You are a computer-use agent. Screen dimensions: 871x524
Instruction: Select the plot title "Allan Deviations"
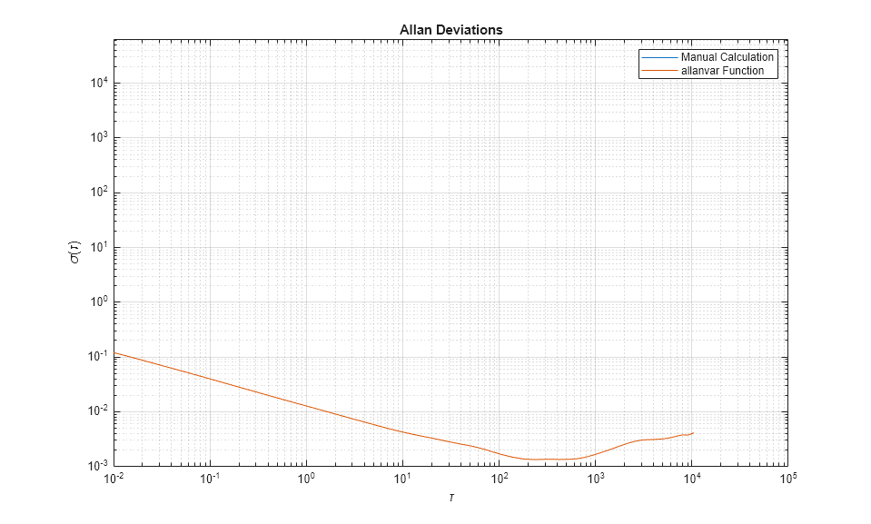tap(451, 29)
